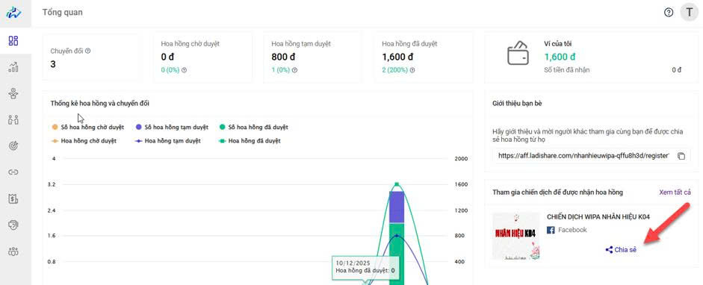
Task: Copy the referral link with copy icon
Action: (681, 156)
